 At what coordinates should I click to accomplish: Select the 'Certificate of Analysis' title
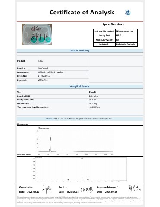point(82,12)
